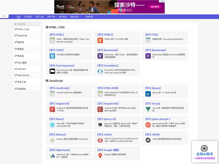Image resolution: width=219 pixels, height=164 pixels.
Task: Open 测验/考试 in the navigation bar
Action: pyautogui.click(x=75, y=17)
